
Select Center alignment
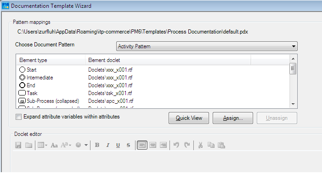click(x=153, y=145)
